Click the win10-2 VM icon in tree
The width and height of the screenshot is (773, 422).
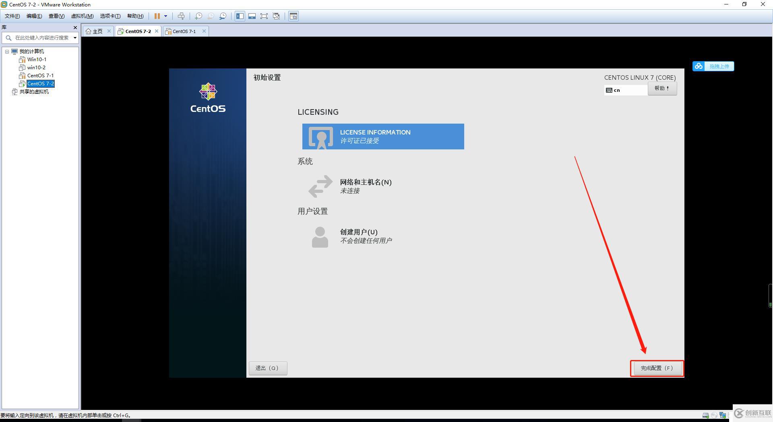tap(22, 68)
